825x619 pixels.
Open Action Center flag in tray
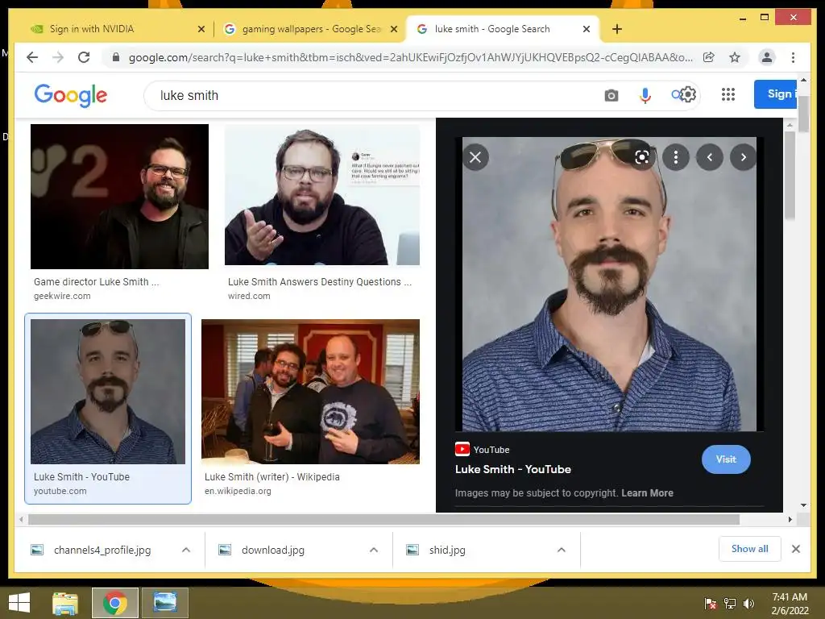click(x=711, y=604)
